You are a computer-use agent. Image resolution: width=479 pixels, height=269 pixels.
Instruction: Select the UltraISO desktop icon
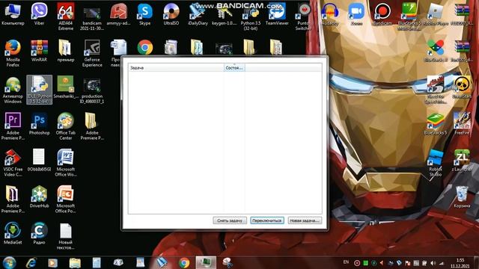pos(171,14)
